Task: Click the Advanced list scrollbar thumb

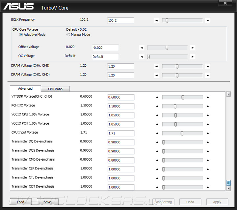Action: (x=228, y=183)
